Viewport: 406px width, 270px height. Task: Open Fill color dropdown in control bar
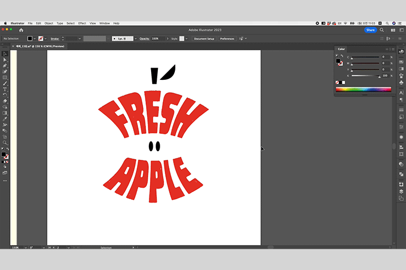[35, 39]
